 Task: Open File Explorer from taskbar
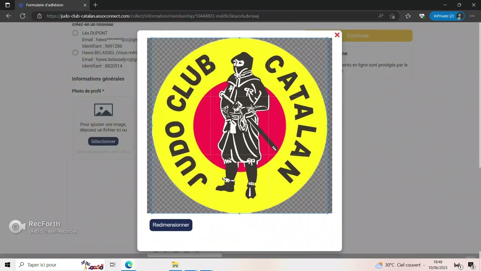click(175, 265)
